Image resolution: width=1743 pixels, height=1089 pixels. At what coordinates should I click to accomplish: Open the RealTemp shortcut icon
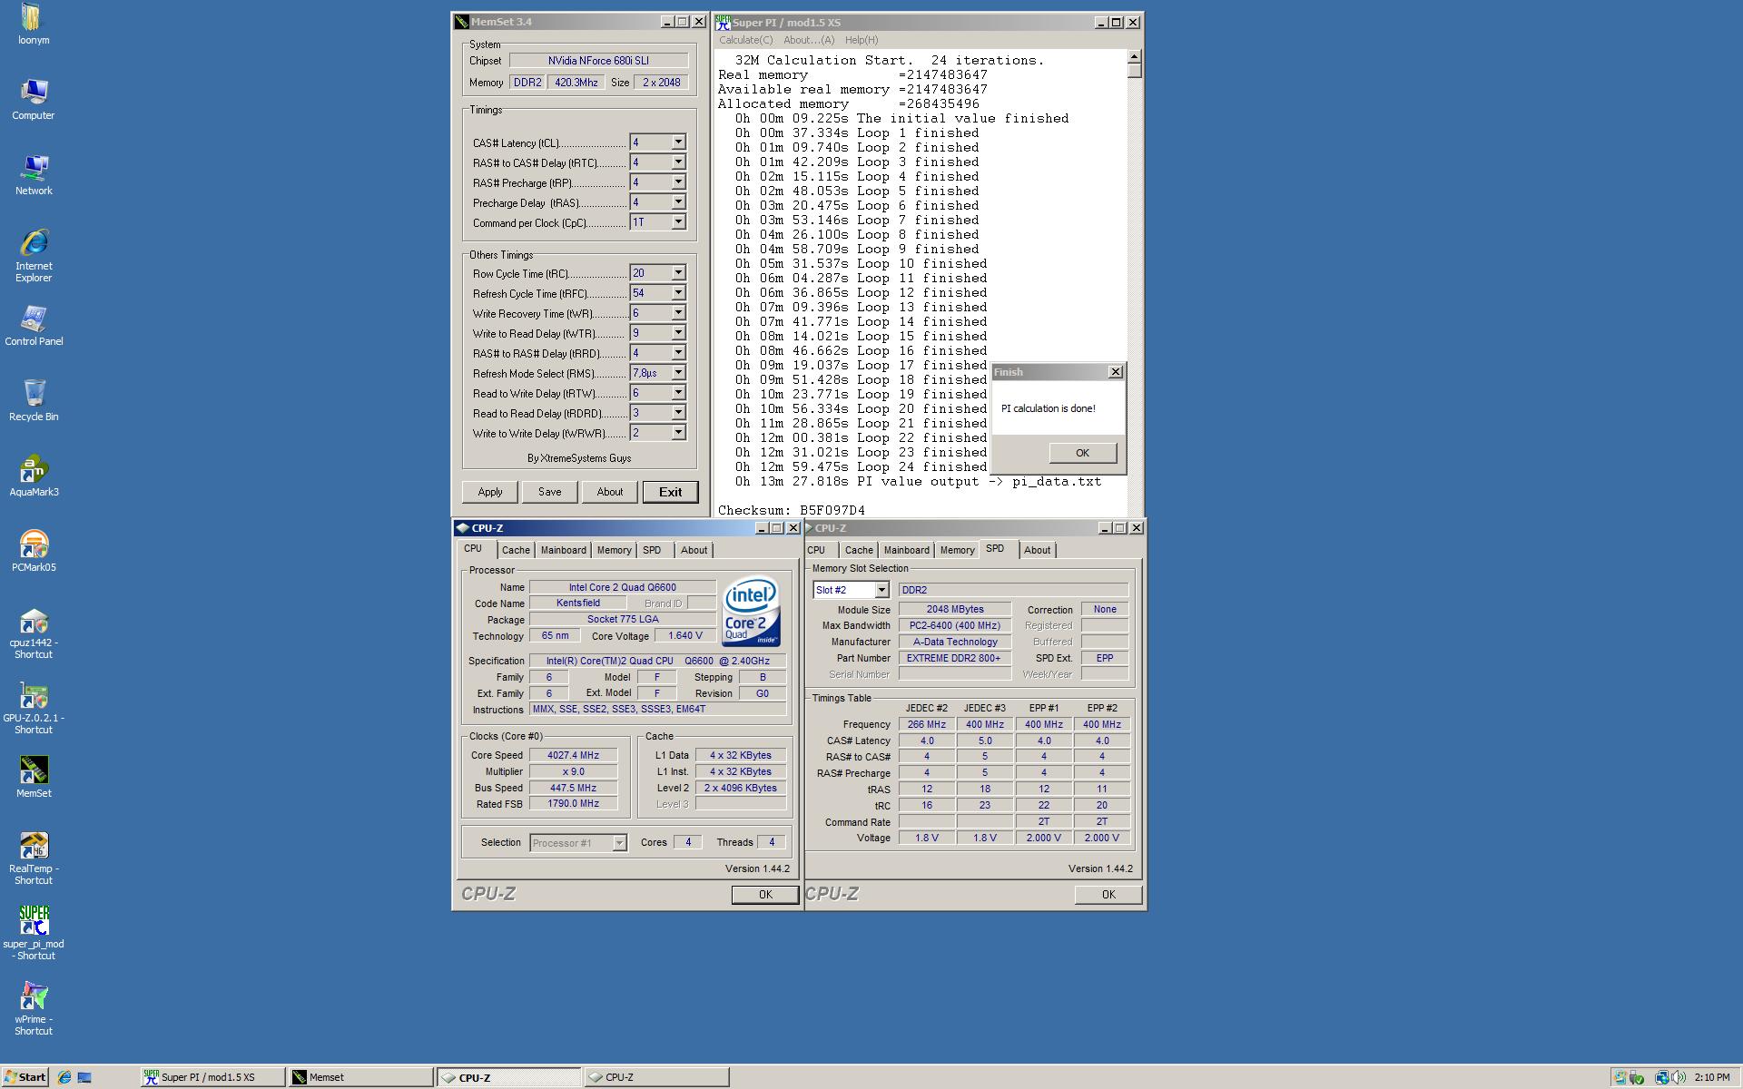(33, 858)
